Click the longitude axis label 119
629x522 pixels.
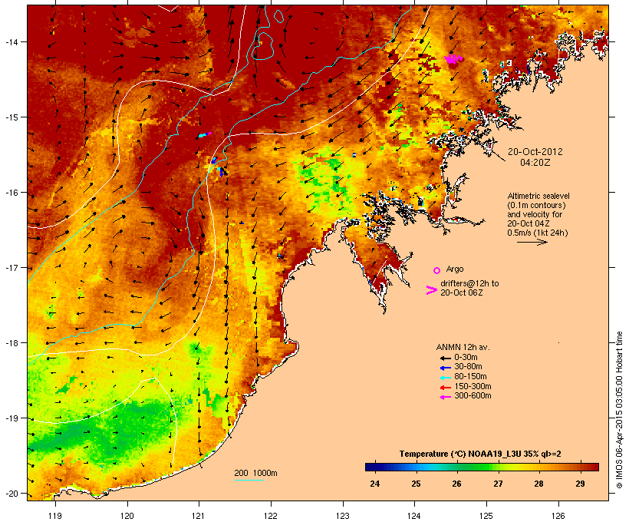55,516
